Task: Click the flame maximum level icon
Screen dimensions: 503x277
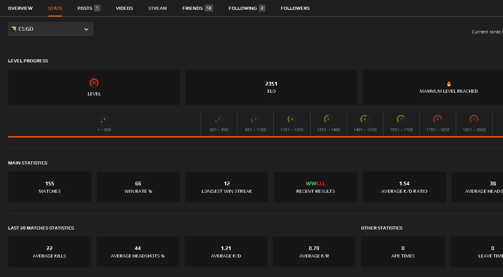Action: pyautogui.click(x=449, y=84)
